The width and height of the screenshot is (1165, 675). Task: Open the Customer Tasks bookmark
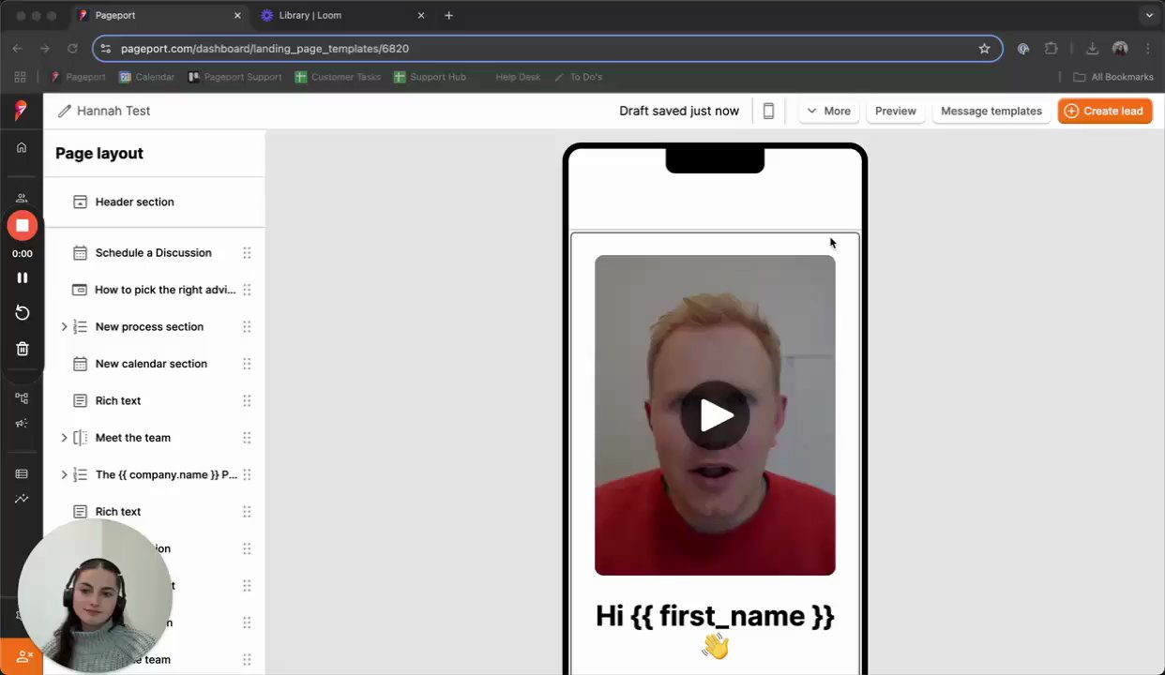338,77
